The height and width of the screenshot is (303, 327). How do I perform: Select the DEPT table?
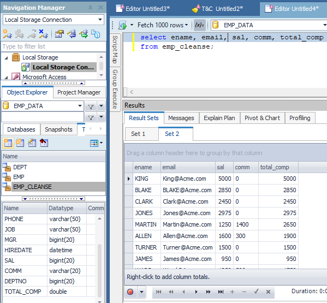53,167
